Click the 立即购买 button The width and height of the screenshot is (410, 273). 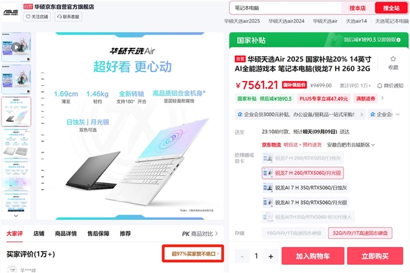tap(375, 256)
